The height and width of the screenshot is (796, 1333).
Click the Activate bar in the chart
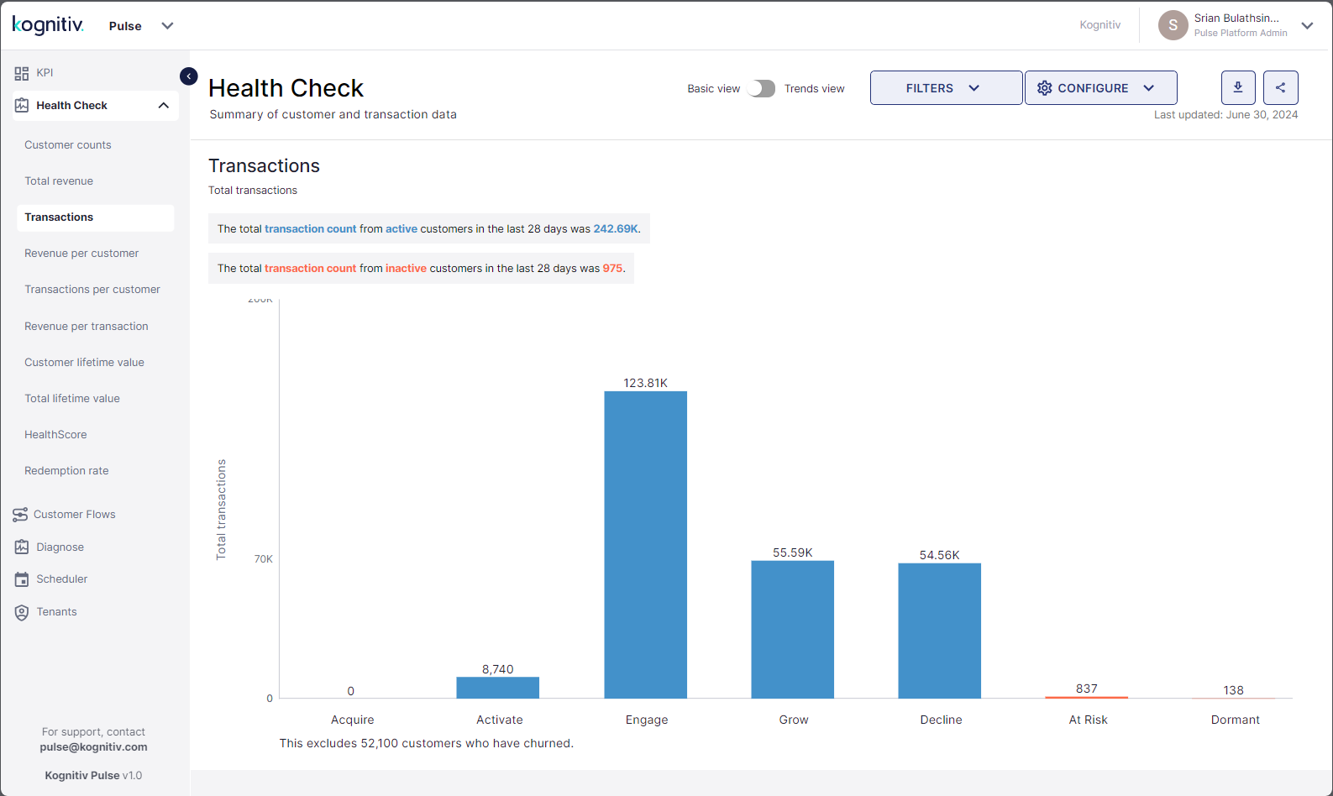[498, 688]
